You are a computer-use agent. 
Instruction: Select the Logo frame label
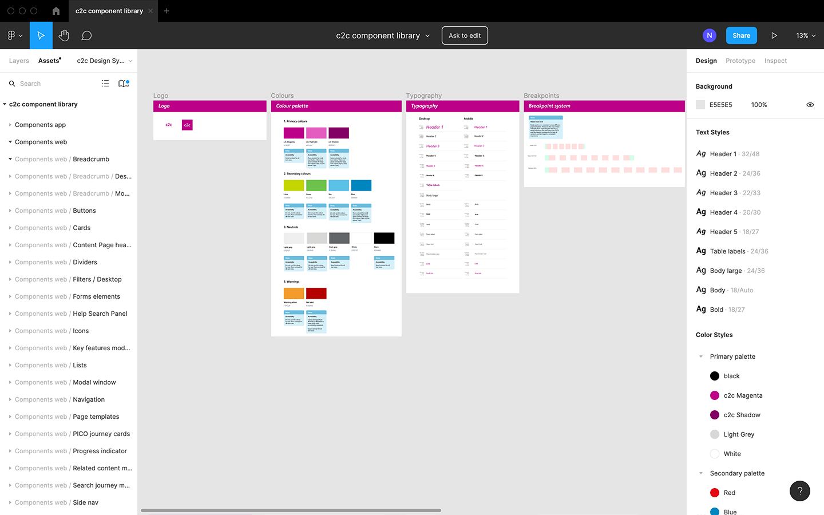(161, 96)
